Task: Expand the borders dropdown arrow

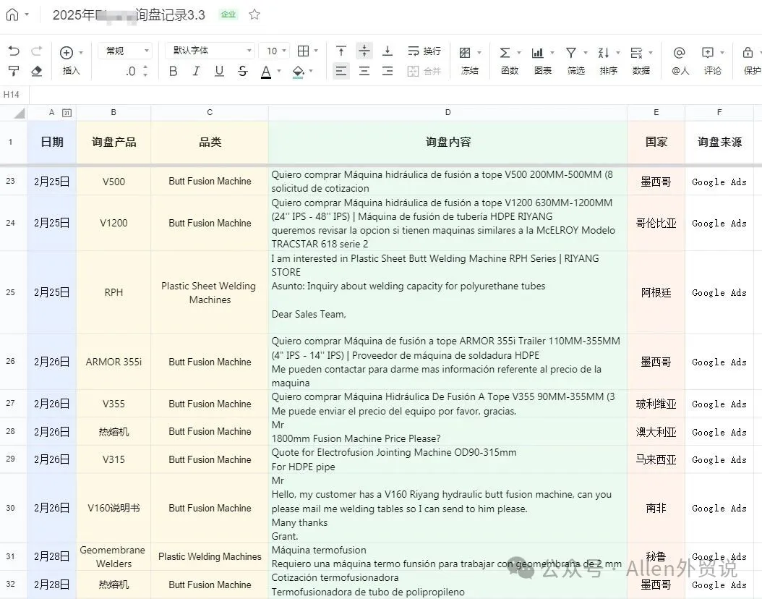Action: click(x=316, y=51)
